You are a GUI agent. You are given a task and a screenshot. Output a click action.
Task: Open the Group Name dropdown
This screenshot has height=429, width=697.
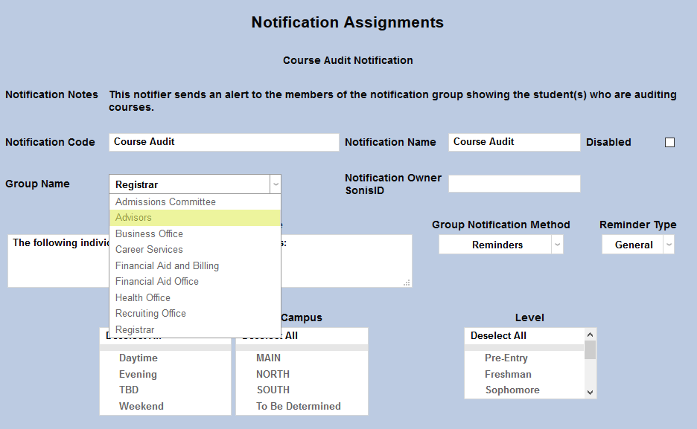(x=276, y=184)
